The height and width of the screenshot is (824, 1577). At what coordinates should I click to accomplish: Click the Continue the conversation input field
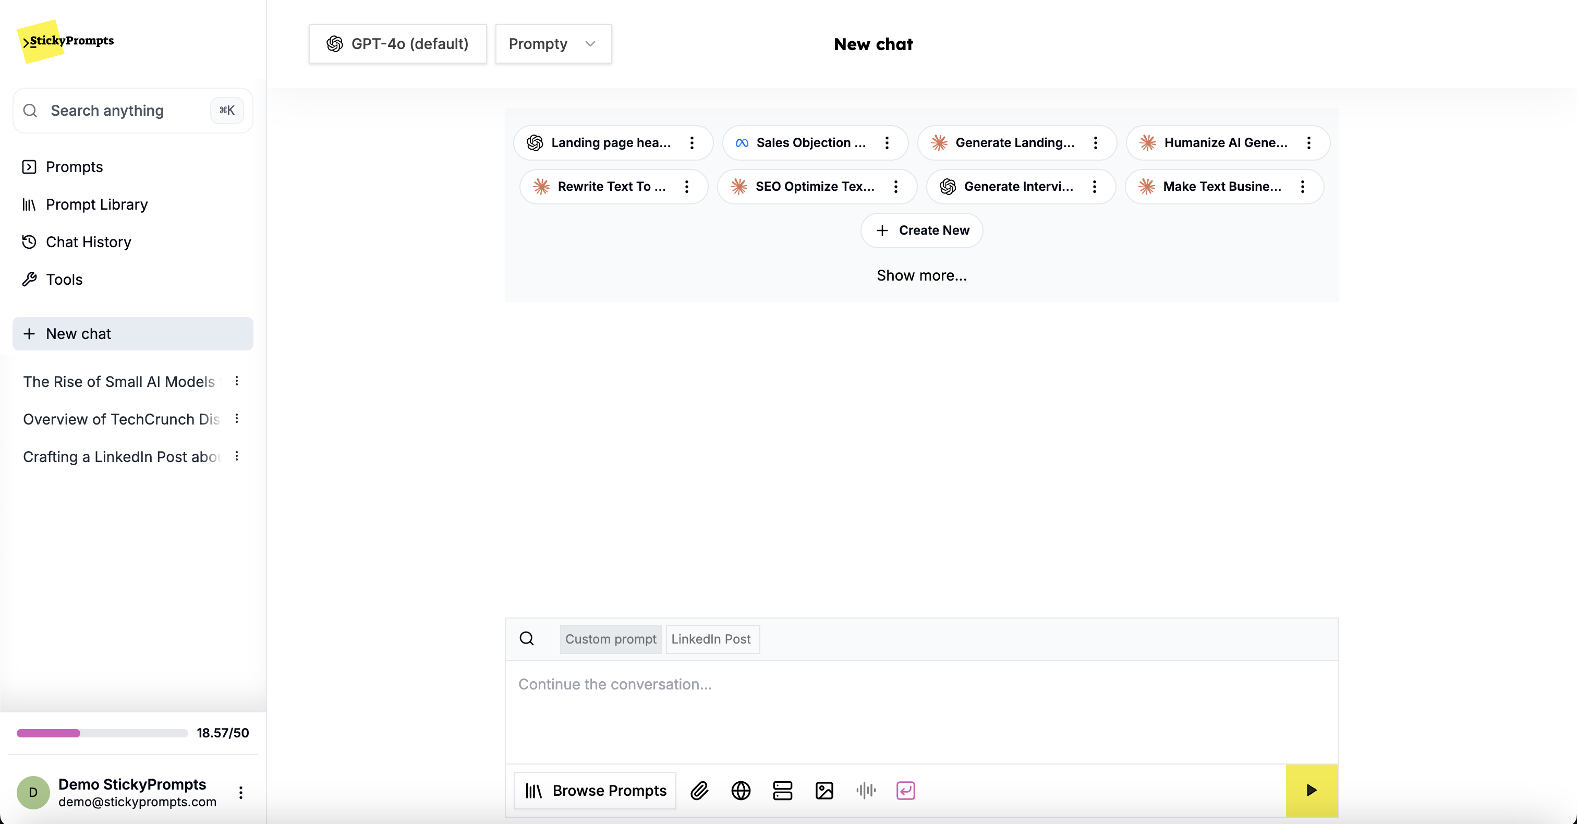coord(918,684)
